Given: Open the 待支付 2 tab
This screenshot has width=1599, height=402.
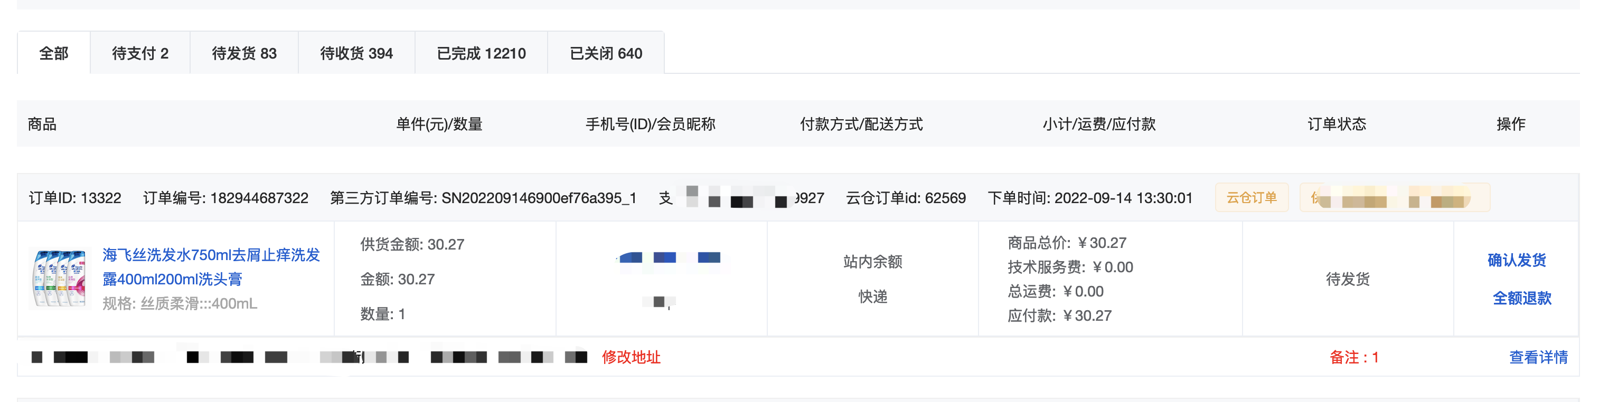Looking at the screenshot, I should (139, 53).
